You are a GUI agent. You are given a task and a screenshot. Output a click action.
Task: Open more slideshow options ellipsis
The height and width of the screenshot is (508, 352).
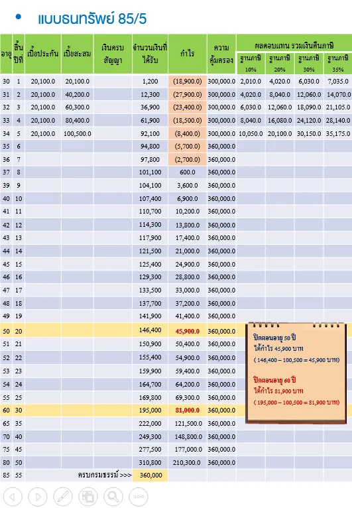coord(139,496)
